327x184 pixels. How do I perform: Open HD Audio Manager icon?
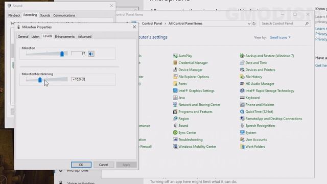click(242, 84)
